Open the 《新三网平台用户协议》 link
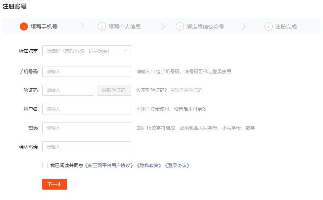Screen dimensions: 323x200 coord(109,165)
